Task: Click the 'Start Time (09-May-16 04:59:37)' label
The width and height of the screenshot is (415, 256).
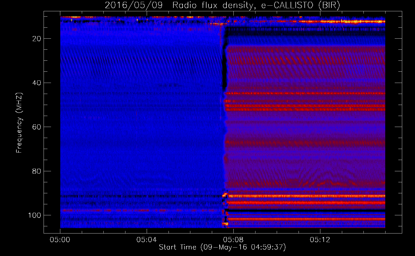Action: click(x=222, y=247)
